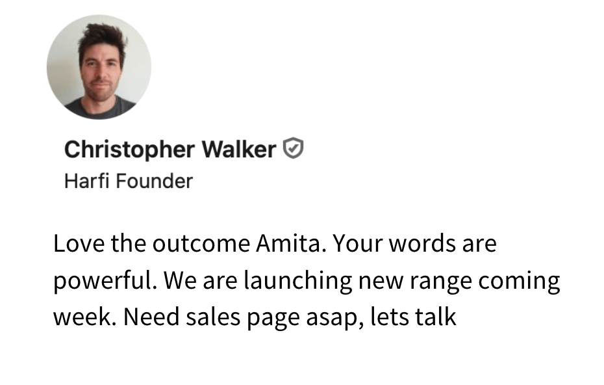Click the phrase 'lets talk' ending the comment
The width and height of the screenshot is (604, 385).
(413, 317)
